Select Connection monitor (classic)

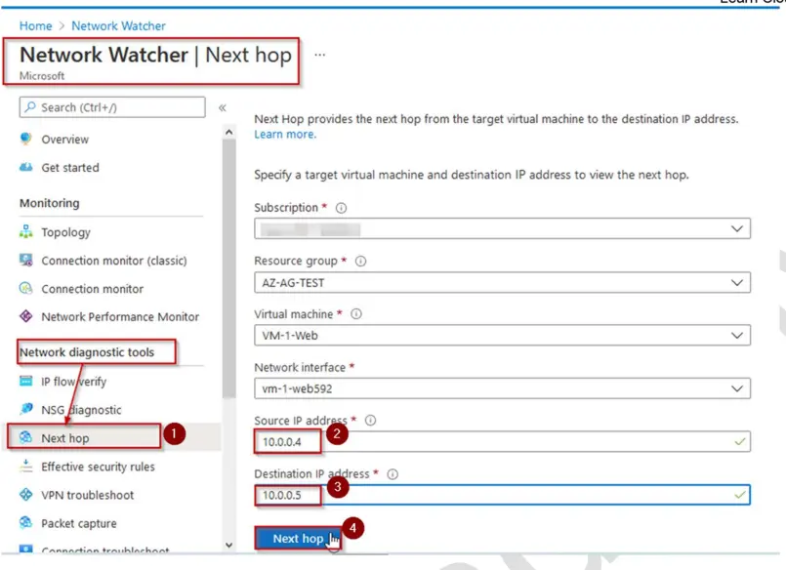[114, 260]
